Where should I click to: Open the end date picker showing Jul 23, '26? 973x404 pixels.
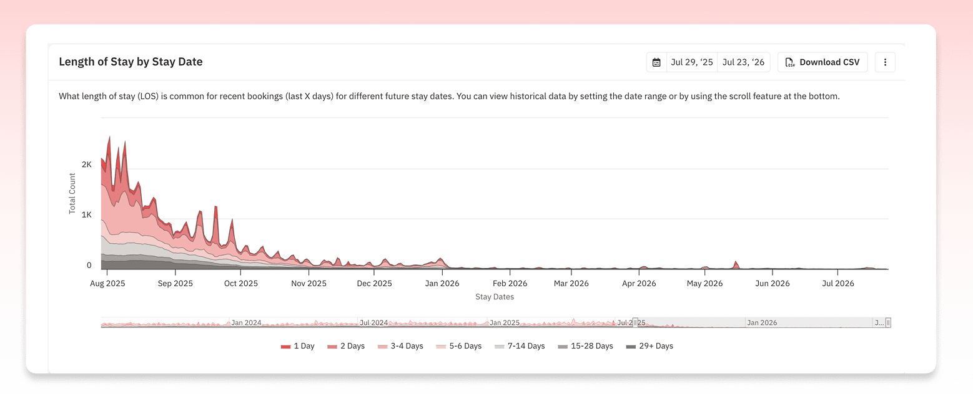tap(743, 62)
